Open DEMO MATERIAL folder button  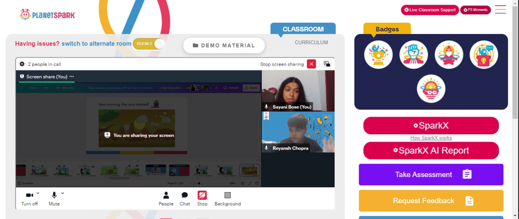224,46
